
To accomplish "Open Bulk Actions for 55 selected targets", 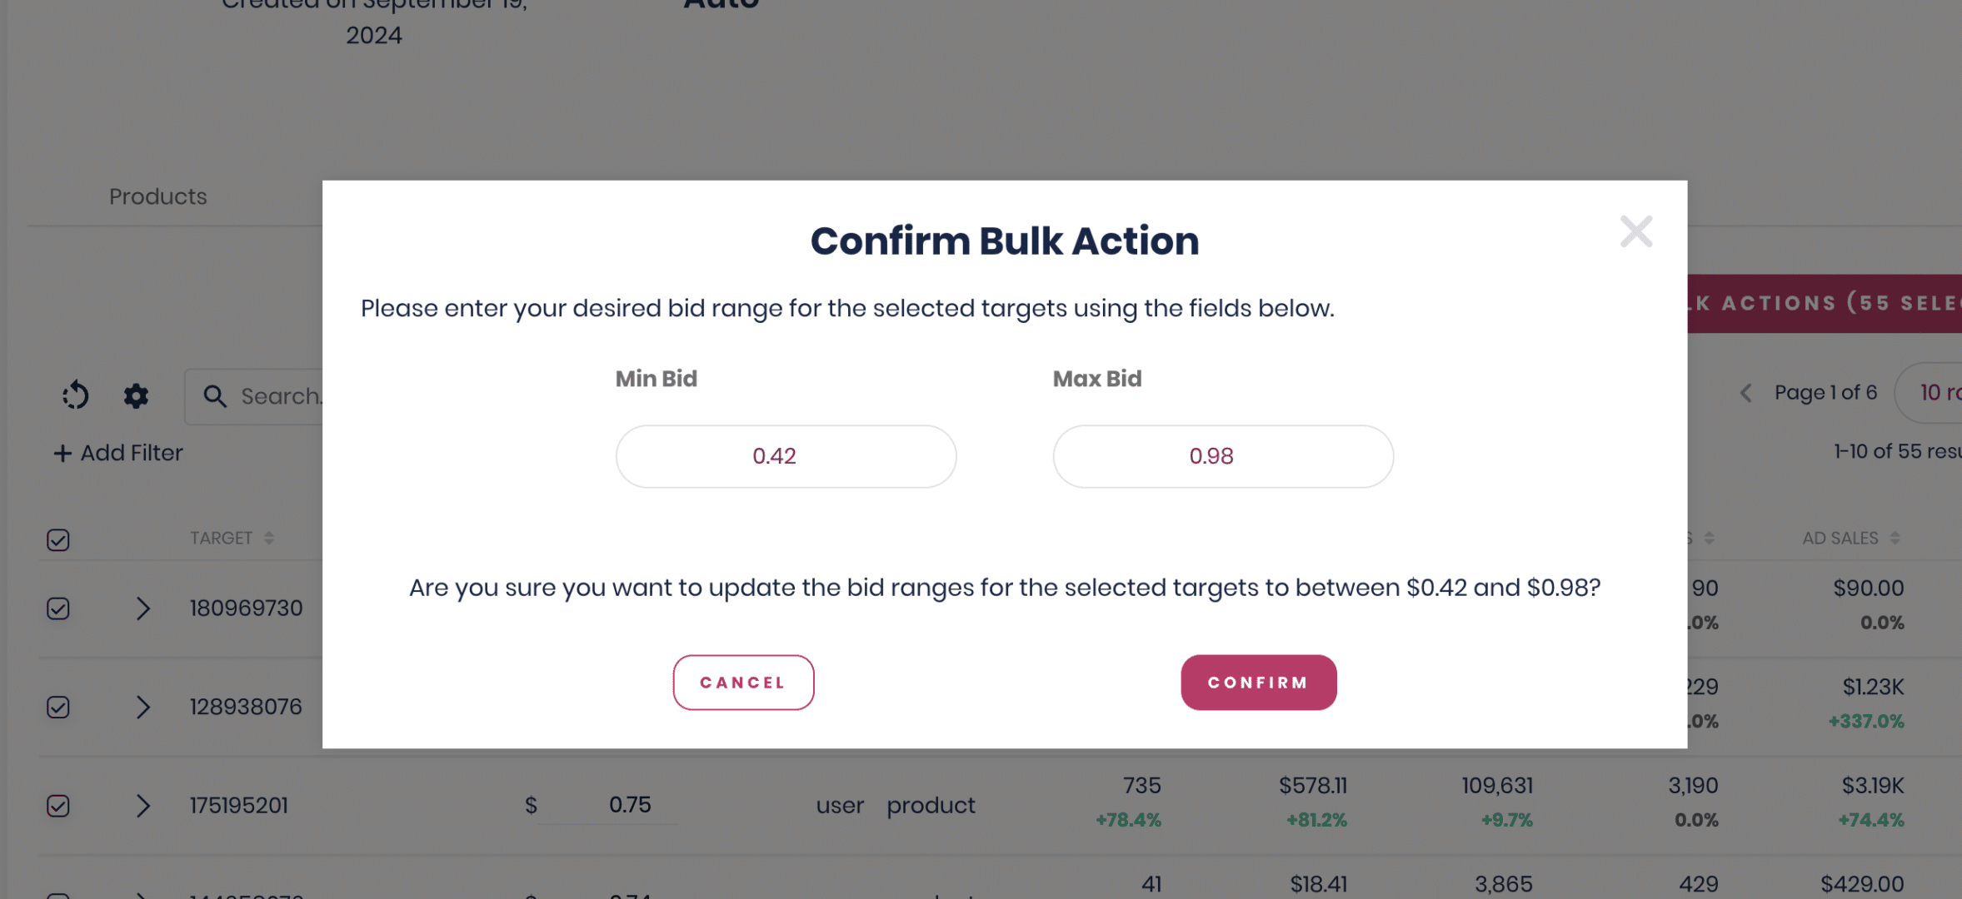I will click(1825, 303).
